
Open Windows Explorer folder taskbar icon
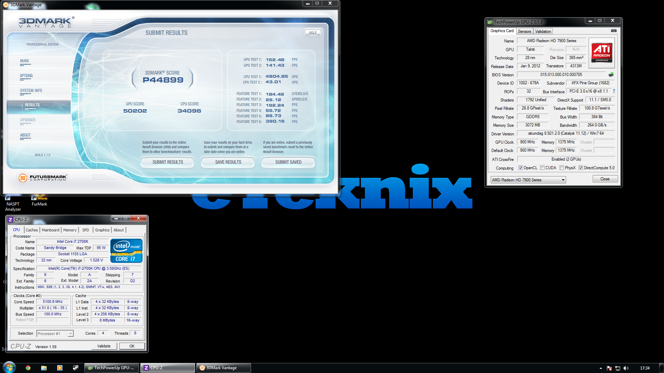[44, 368]
